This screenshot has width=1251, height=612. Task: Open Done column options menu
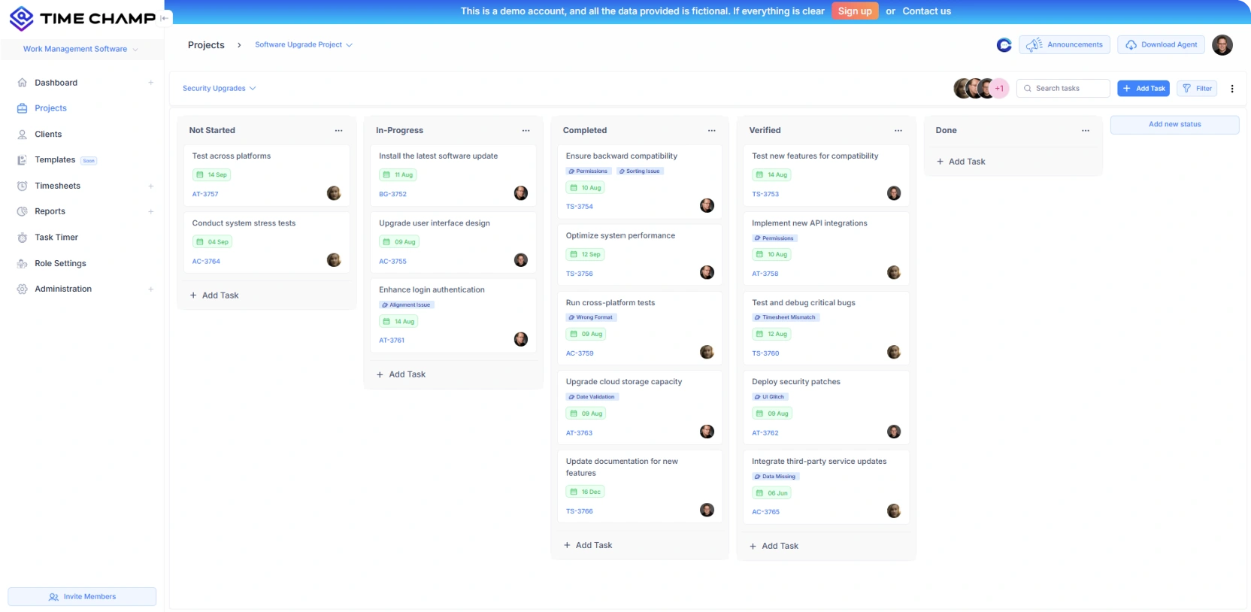tap(1086, 131)
